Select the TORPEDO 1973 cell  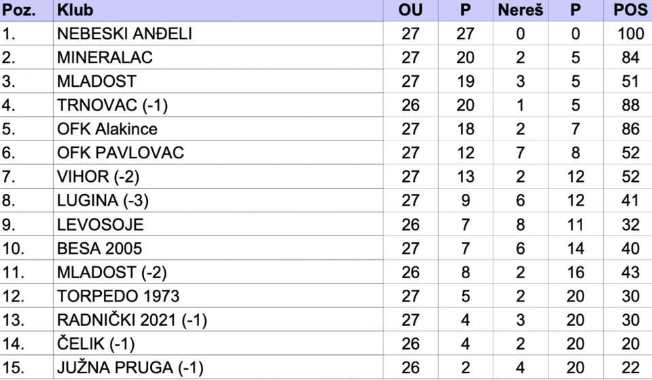pos(218,296)
